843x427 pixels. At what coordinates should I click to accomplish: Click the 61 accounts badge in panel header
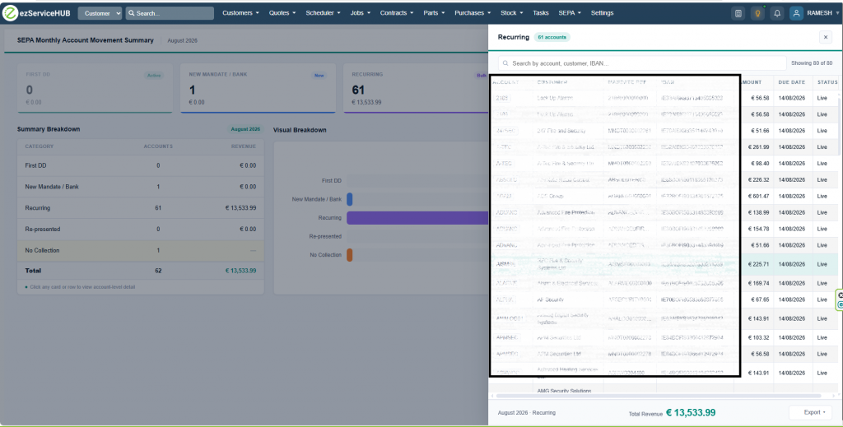[x=552, y=37]
